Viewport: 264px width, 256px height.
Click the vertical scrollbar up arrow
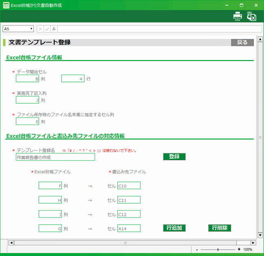[x=260, y=39]
